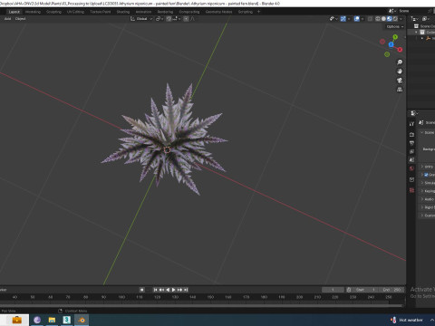Collapse the Collection row in outliner

coord(416,32)
